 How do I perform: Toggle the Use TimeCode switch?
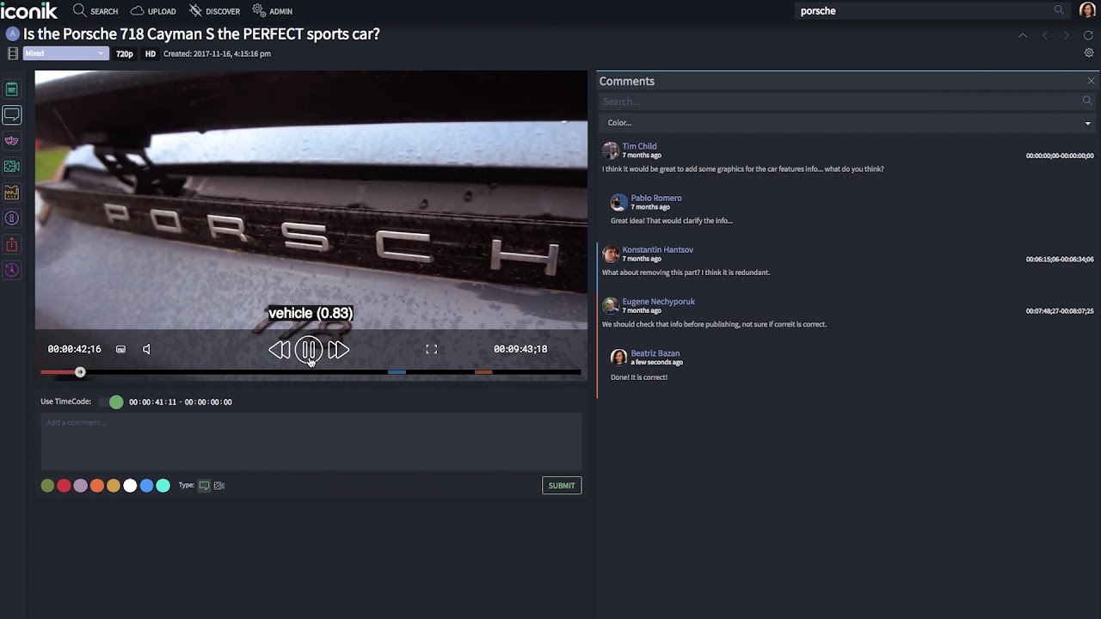pos(111,401)
